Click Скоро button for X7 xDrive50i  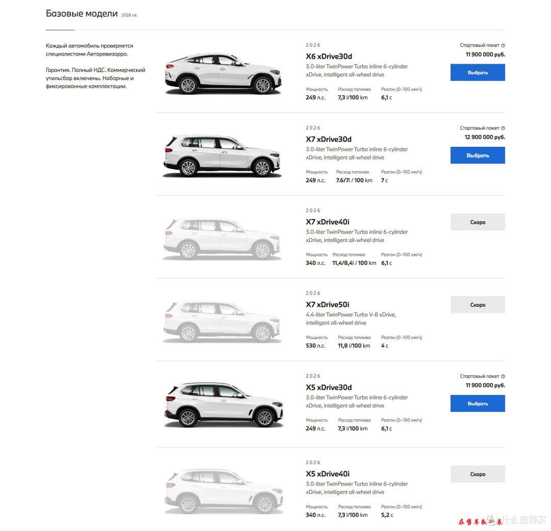pos(478,305)
